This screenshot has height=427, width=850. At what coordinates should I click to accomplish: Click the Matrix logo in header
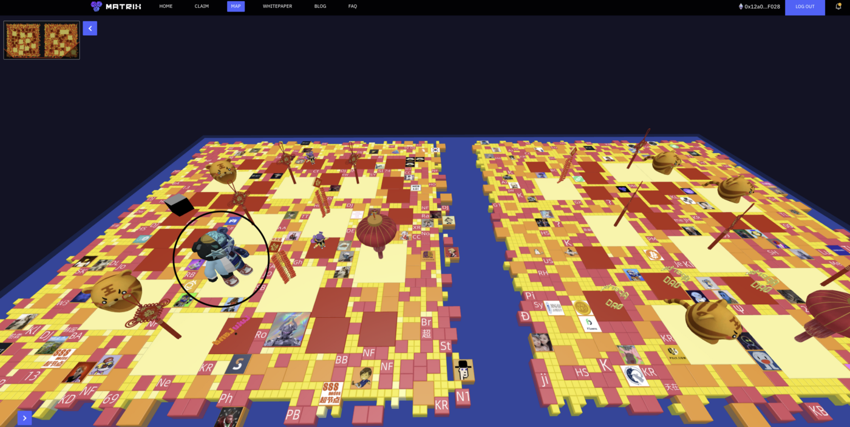click(x=116, y=7)
